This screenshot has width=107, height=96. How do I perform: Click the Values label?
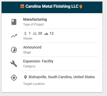click(28, 38)
